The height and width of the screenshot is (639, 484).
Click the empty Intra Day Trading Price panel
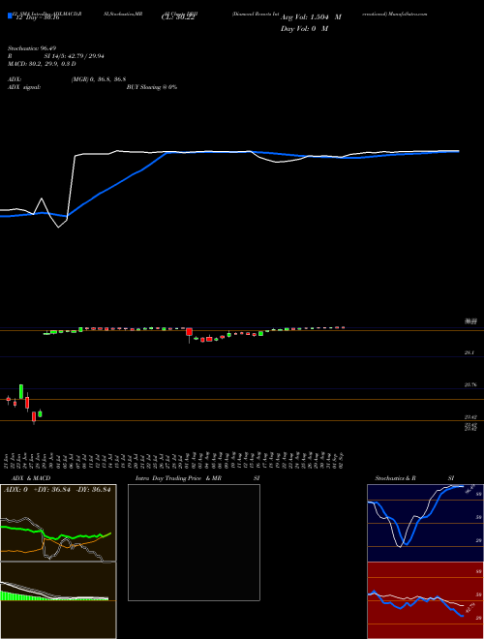(194, 542)
